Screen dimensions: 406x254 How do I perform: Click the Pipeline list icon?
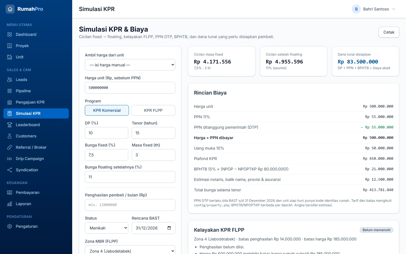[x=10, y=91]
